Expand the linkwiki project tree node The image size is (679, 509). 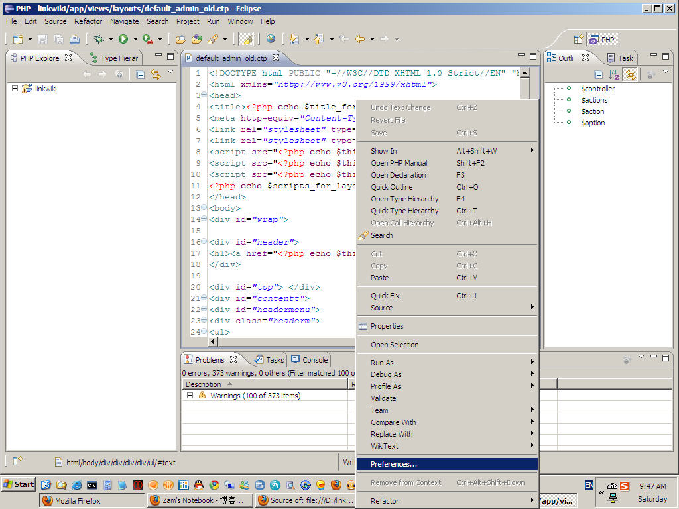pyautogui.click(x=15, y=89)
